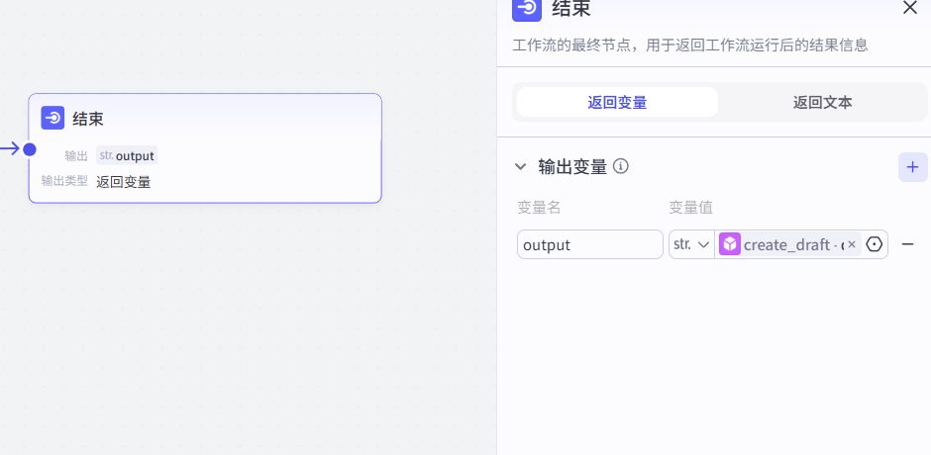This screenshot has height=455, width=931.
Task: Click the str. output tag in node
Action: pyautogui.click(x=127, y=155)
